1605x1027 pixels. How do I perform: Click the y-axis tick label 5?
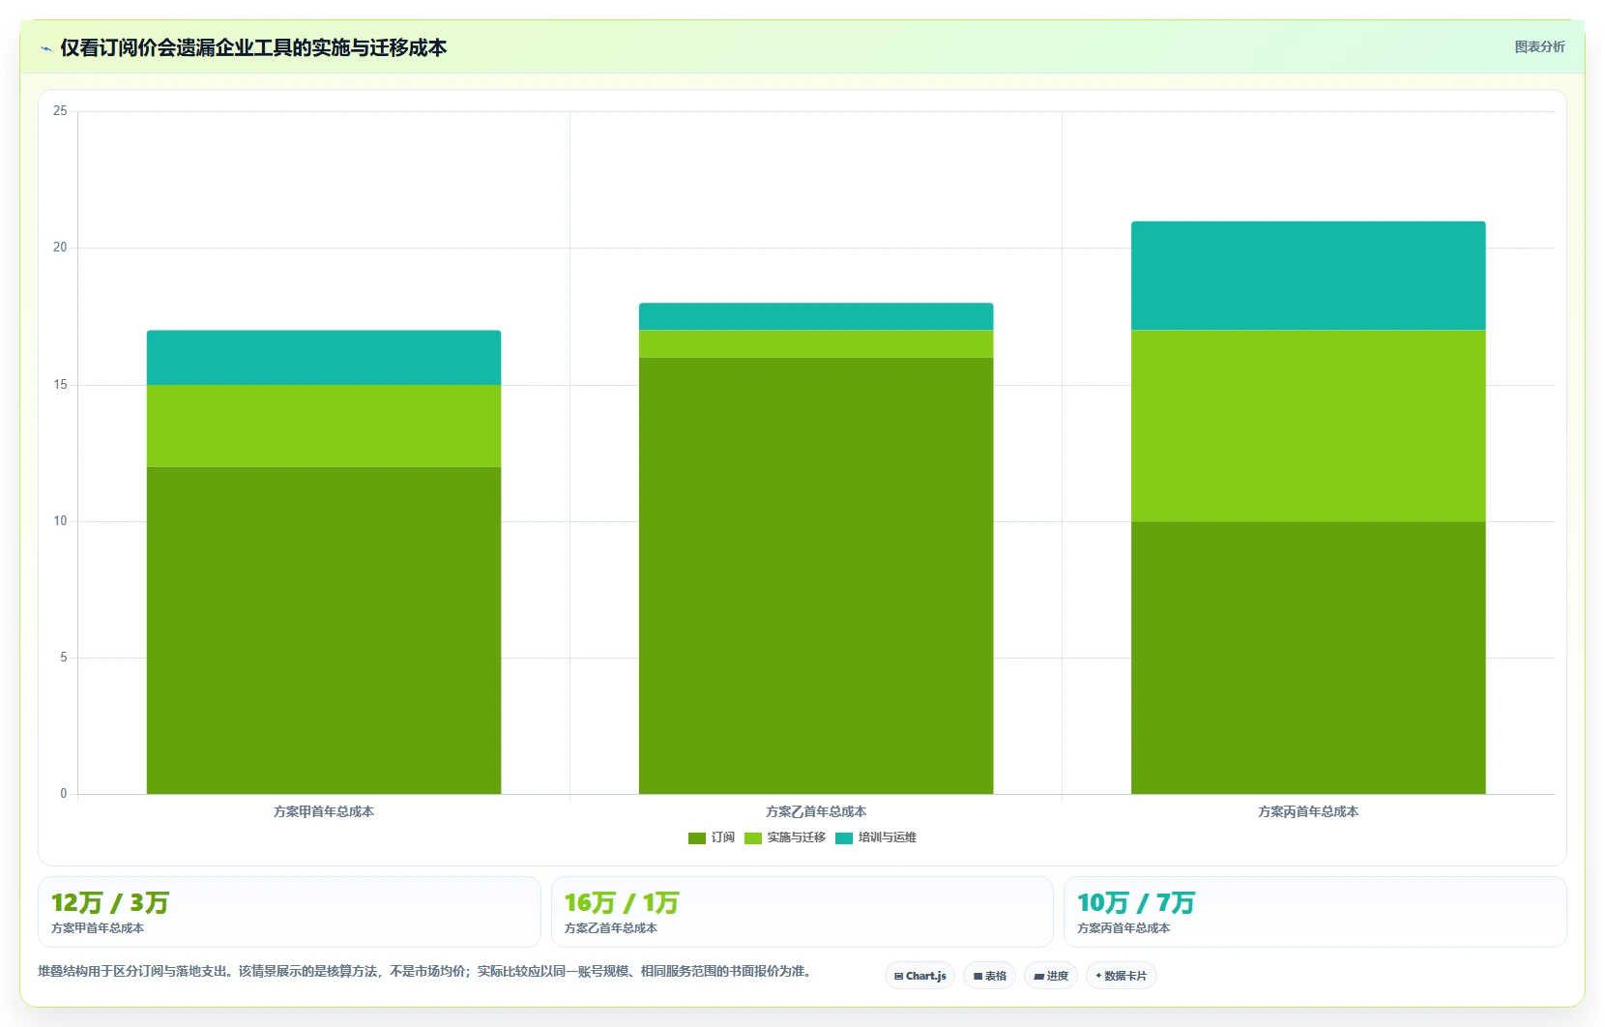coord(64,658)
